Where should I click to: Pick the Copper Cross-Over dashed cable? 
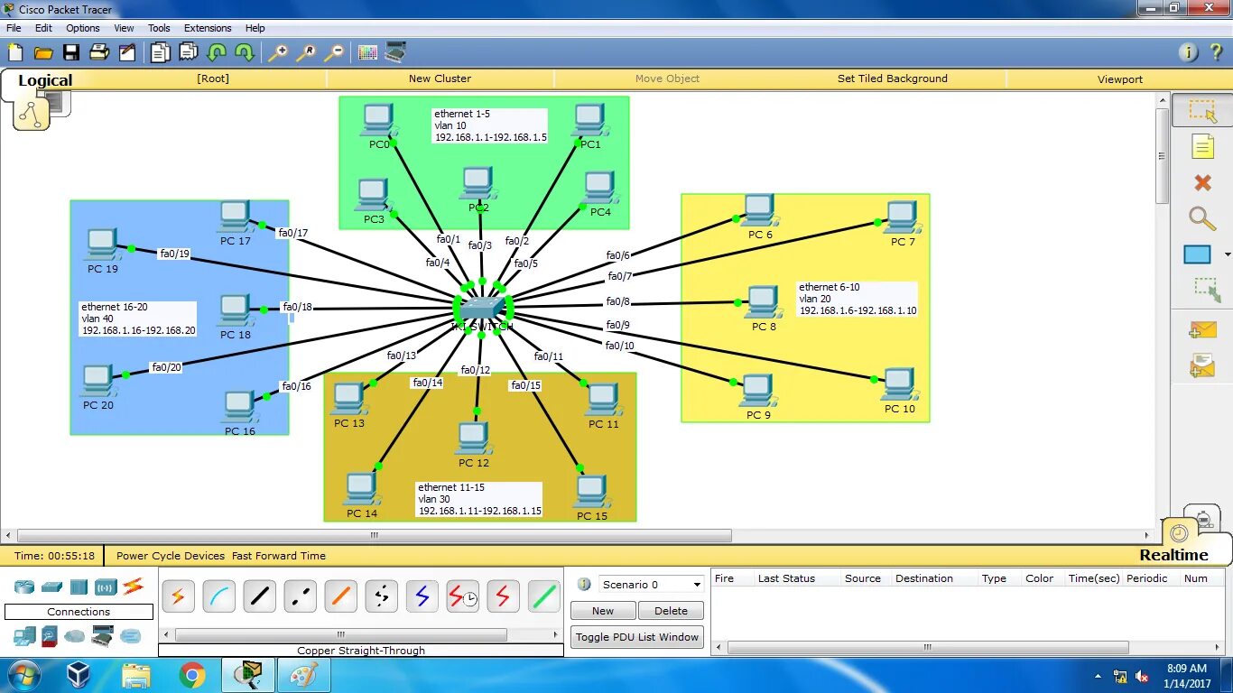(x=300, y=596)
